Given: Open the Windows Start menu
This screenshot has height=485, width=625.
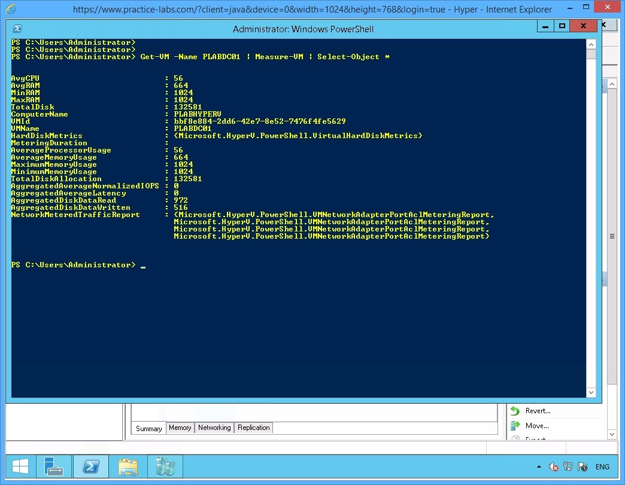Looking at the screenshot, I should (x=20, y=466).
